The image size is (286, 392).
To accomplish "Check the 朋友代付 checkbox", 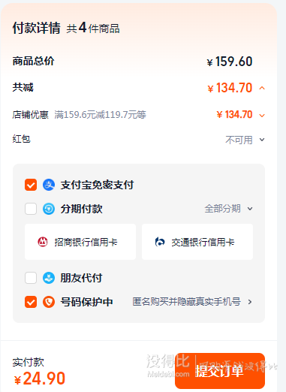I will pos(31,278).
